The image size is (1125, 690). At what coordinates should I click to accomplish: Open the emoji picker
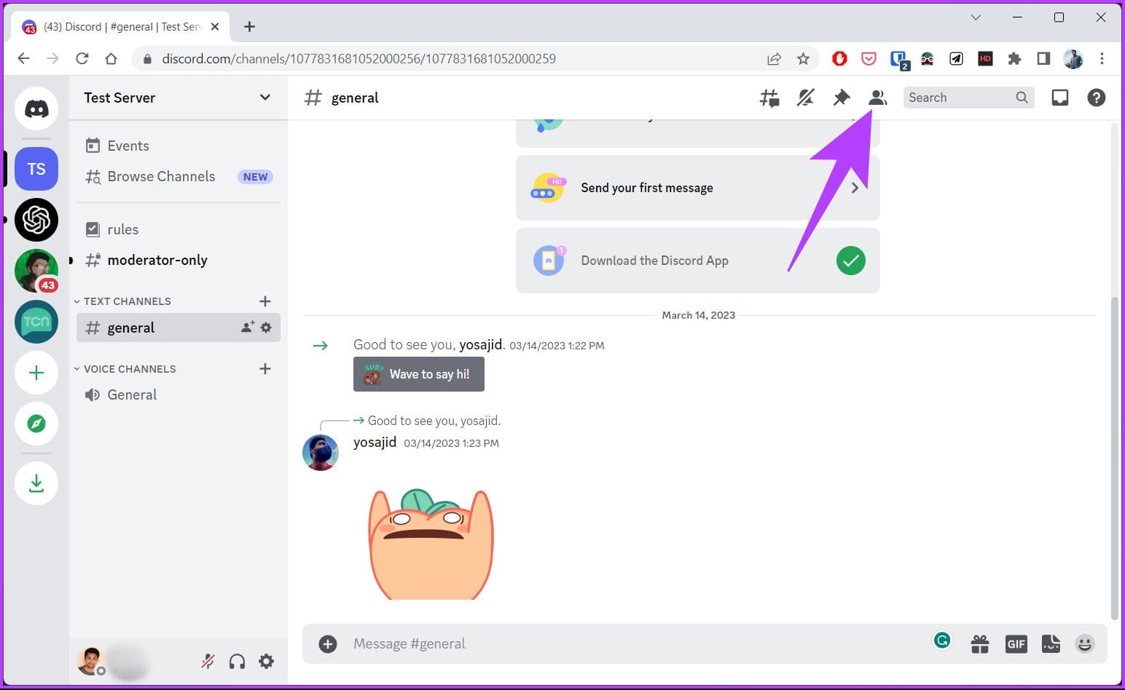1085,643
